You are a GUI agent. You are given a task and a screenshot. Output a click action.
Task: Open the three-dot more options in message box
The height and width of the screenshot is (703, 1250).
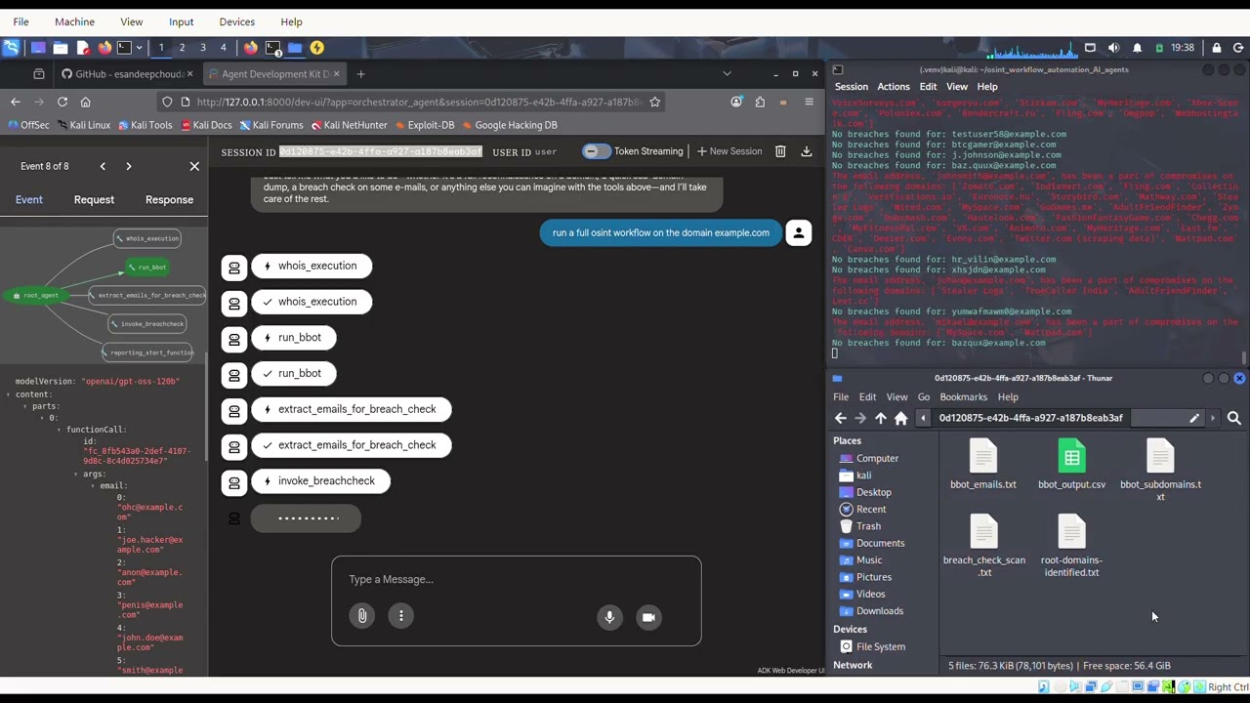tap(401, 616)
